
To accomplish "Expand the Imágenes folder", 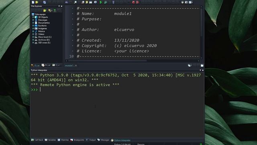I will click(33, 29).
